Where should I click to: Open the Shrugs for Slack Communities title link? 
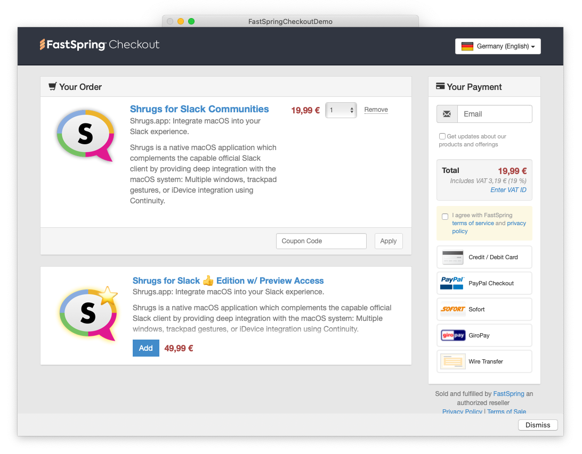[199, 109]
